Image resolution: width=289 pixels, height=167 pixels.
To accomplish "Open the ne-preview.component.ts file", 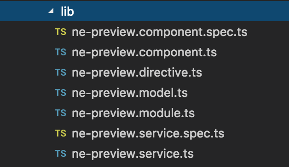I will pyautogui.click(x=144, y=53).
